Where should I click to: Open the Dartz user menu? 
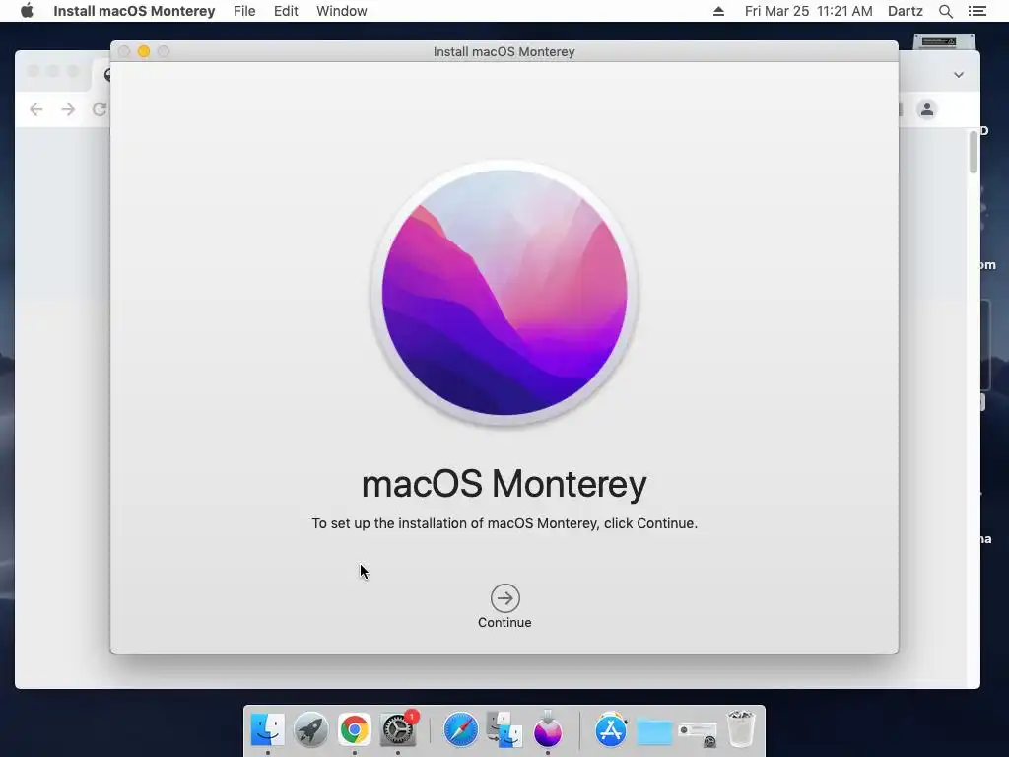[906, 11]
